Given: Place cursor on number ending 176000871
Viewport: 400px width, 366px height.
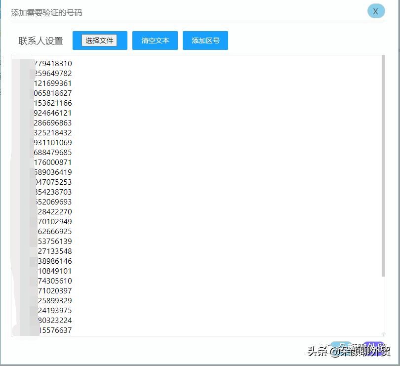Looking at the screenshot, I should point(54,162).
